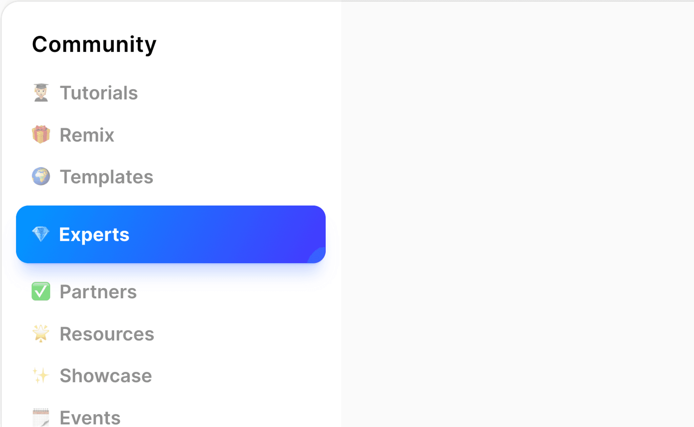Click the gift box Remix icon
This screenshot has height=427, width=694.
(x=41, y=134)
